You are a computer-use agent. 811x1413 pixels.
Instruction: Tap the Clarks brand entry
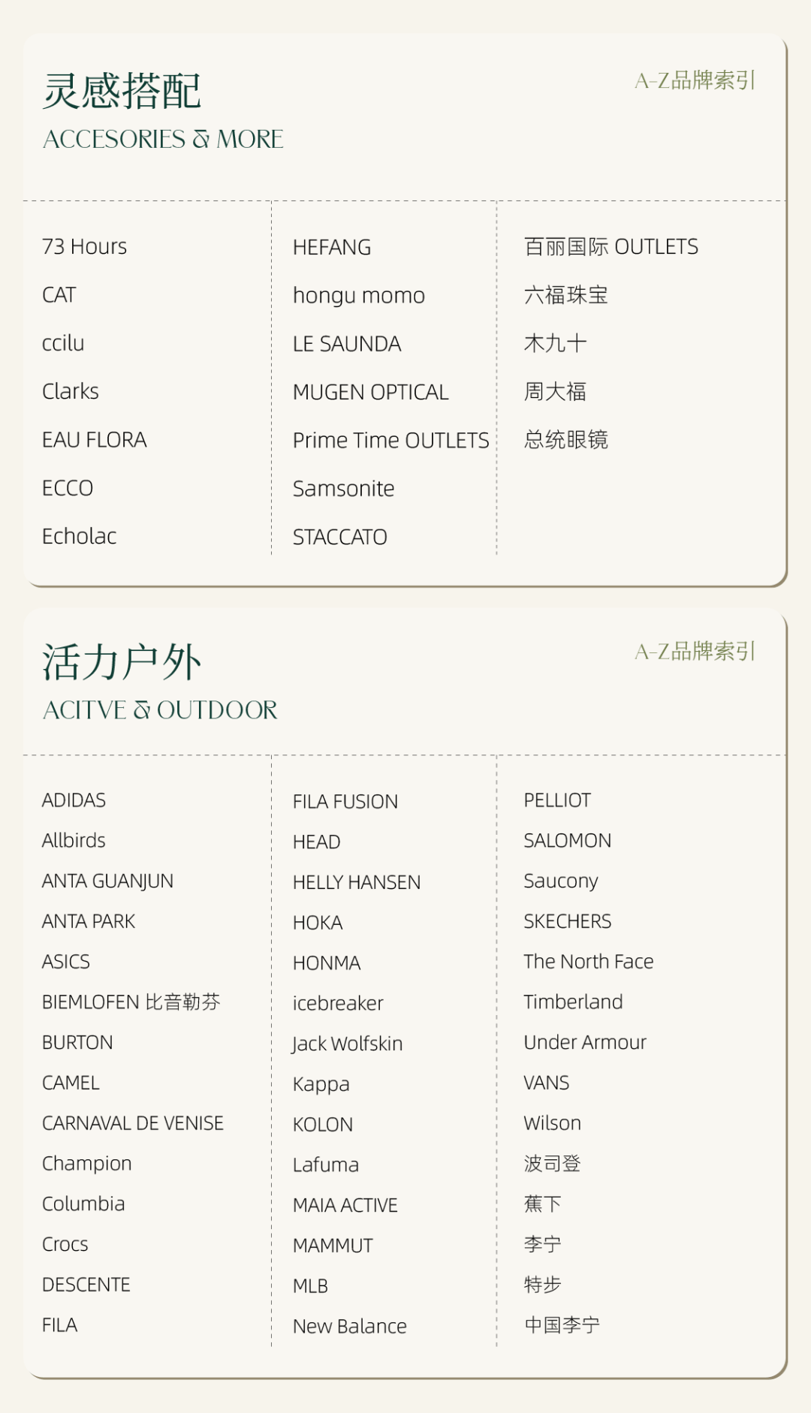(x=71, y=391)
